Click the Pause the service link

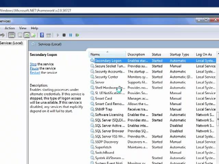point(34,68)
